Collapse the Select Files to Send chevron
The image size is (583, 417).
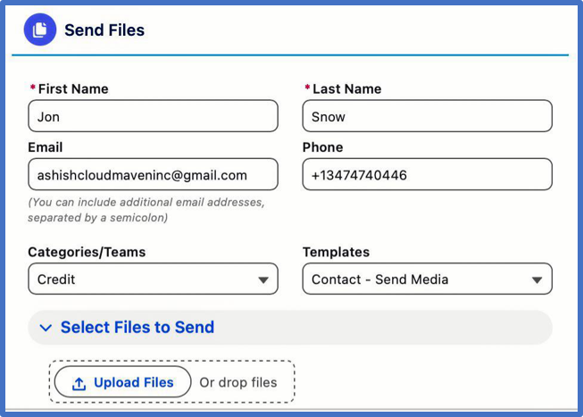[46, 328]
